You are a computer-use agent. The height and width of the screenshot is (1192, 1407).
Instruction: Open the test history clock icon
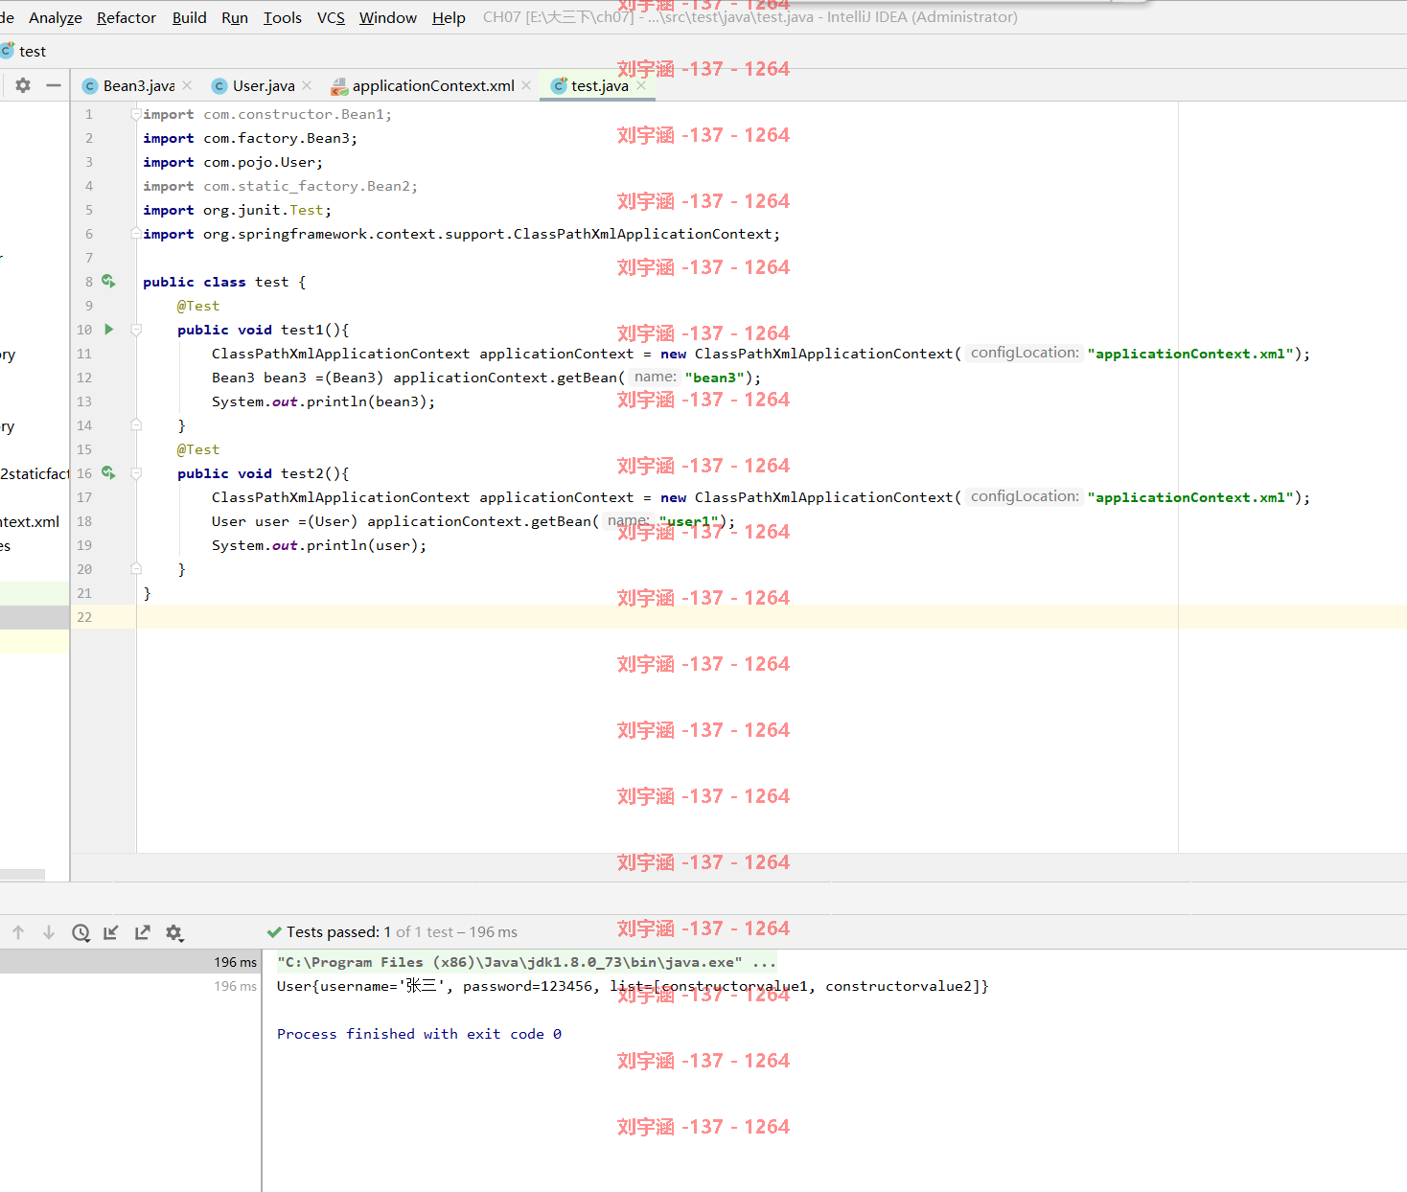[81, 932]
